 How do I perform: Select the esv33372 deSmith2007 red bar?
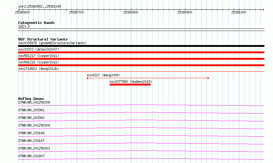click(141, 52)
